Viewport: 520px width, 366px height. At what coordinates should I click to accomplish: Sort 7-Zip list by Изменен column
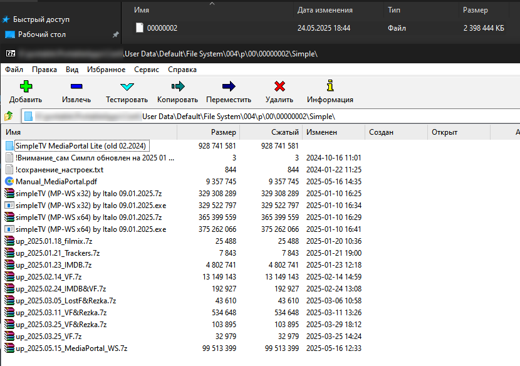pyautogui.click(x=334, y=132)
